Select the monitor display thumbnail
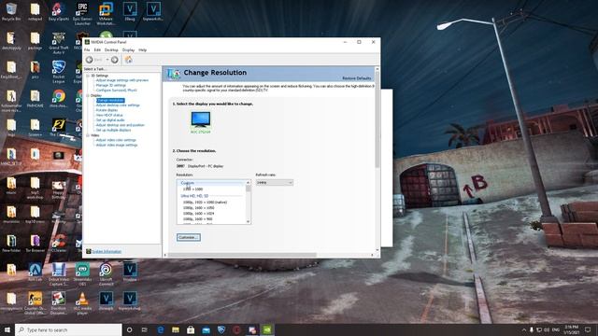 pos(201,120)
